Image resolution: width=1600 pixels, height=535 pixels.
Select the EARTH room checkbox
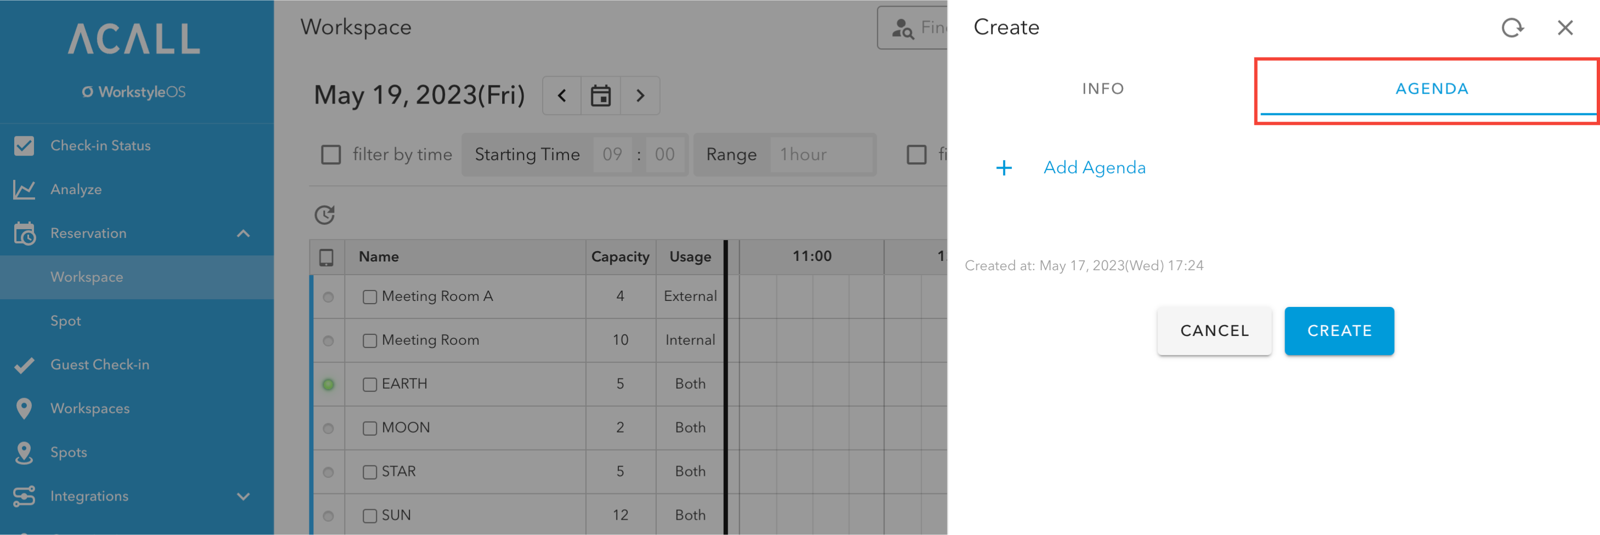click(x=370, y=384)
